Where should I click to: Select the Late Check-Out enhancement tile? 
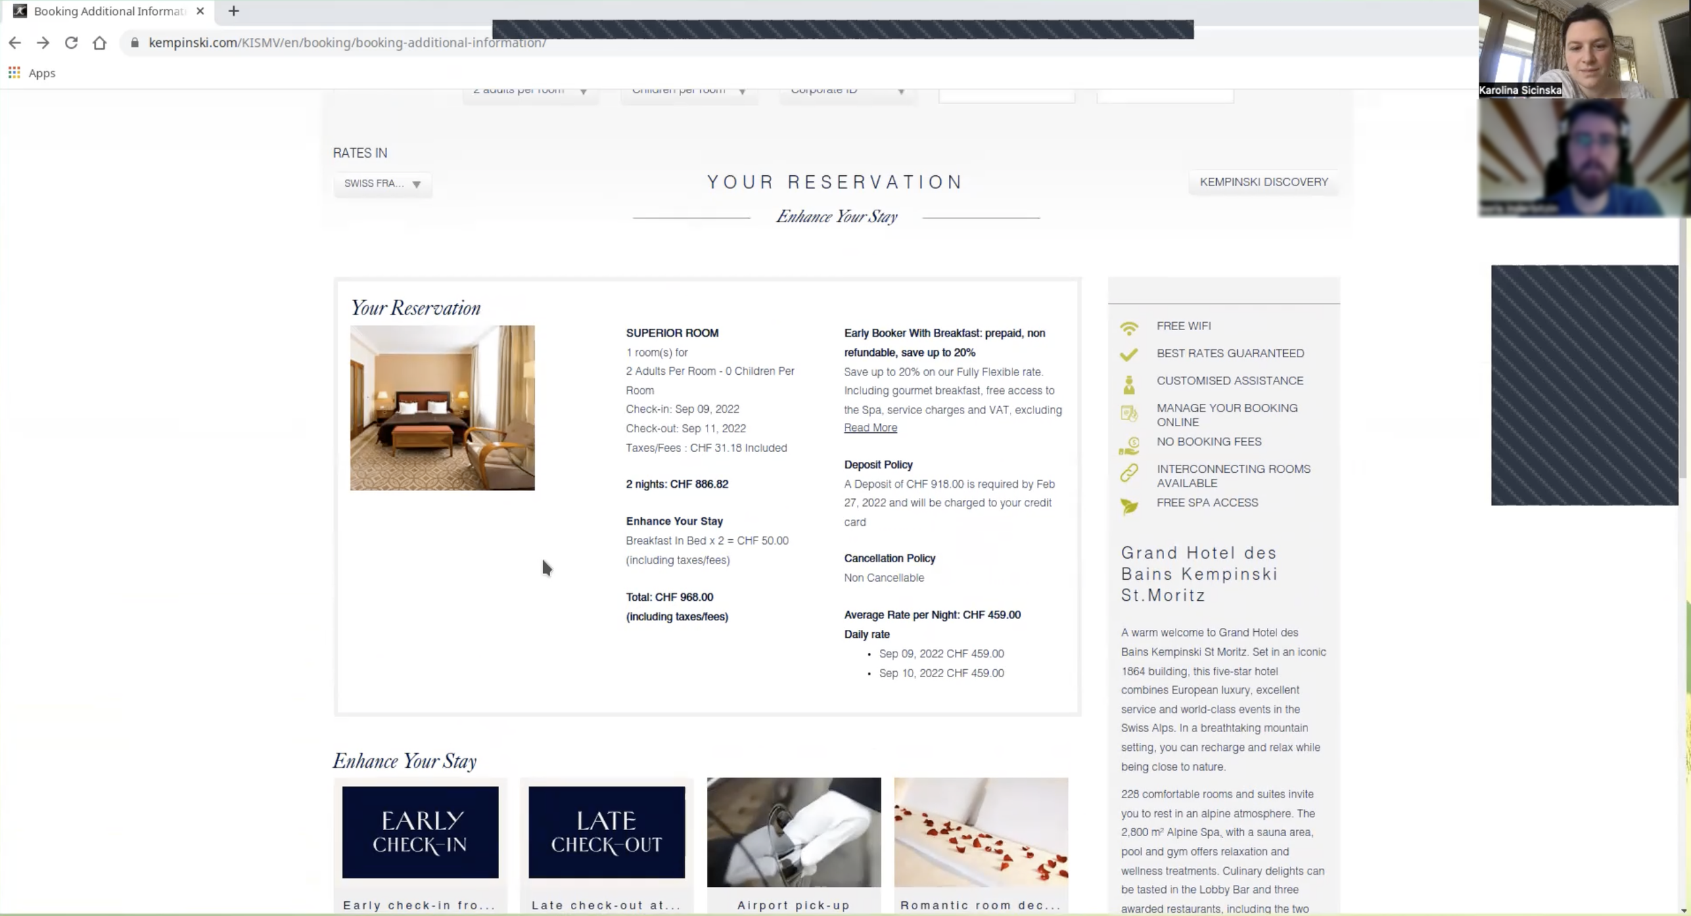tap(607, 831)
